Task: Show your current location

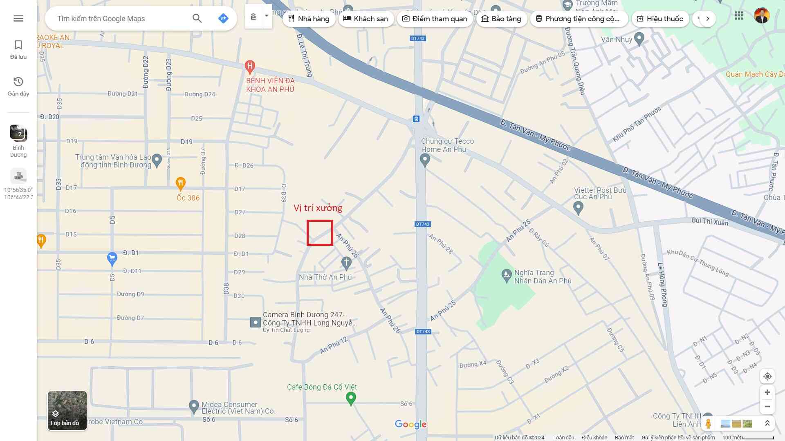Action: tap(767, 376)
